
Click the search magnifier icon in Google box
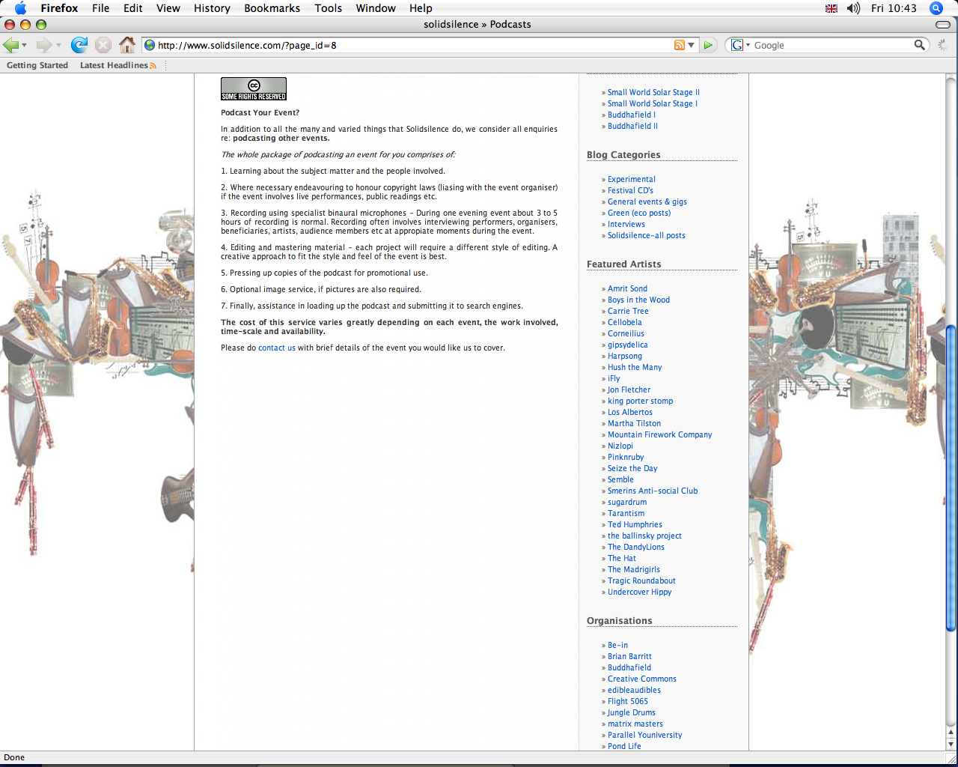point(919,45)
